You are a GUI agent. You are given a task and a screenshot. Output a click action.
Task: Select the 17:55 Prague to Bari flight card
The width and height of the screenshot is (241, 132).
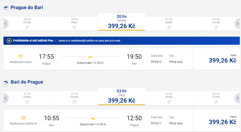coord(97,59)
